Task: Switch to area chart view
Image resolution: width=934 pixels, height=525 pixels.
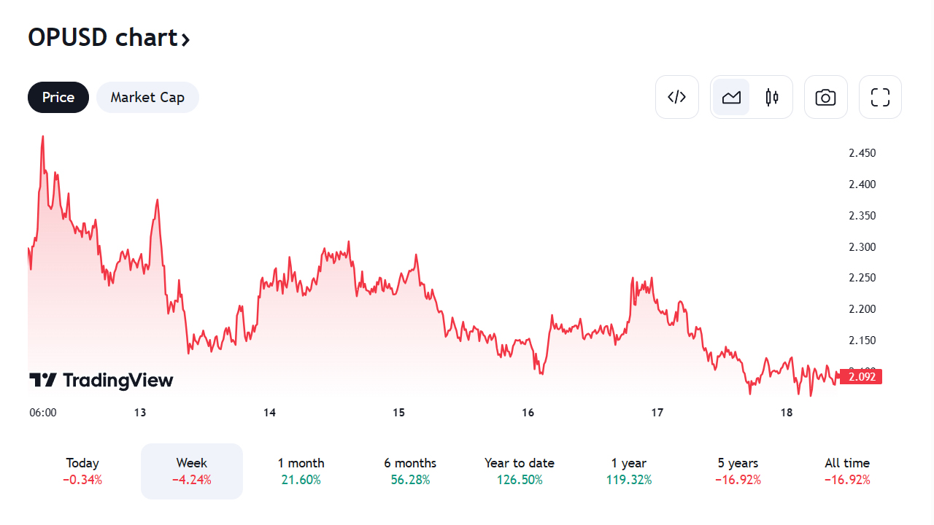Action: point(731,97)
